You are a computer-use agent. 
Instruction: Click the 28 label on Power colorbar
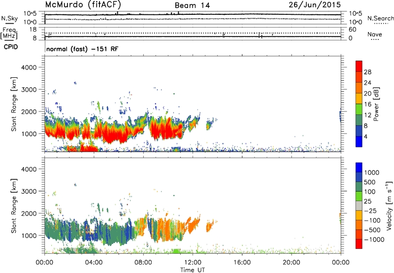coord(367,72)
